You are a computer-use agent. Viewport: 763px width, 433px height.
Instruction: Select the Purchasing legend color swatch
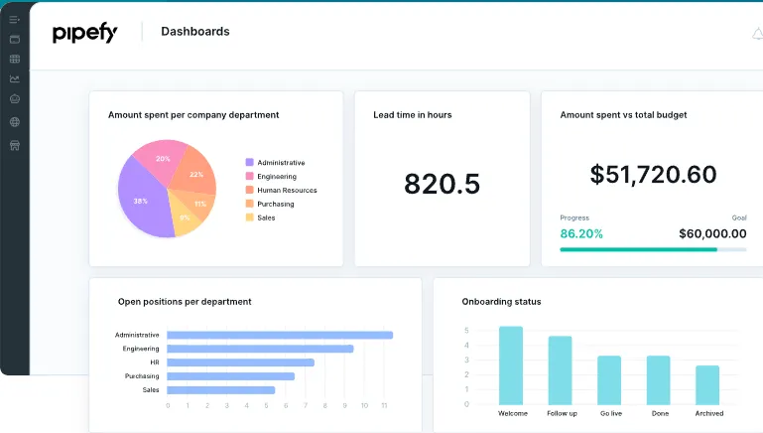250,204
